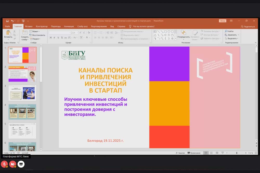Click the Paste (Вставить) clipboard icon
This screenshot has width=260, height=173.
(8, 33)
